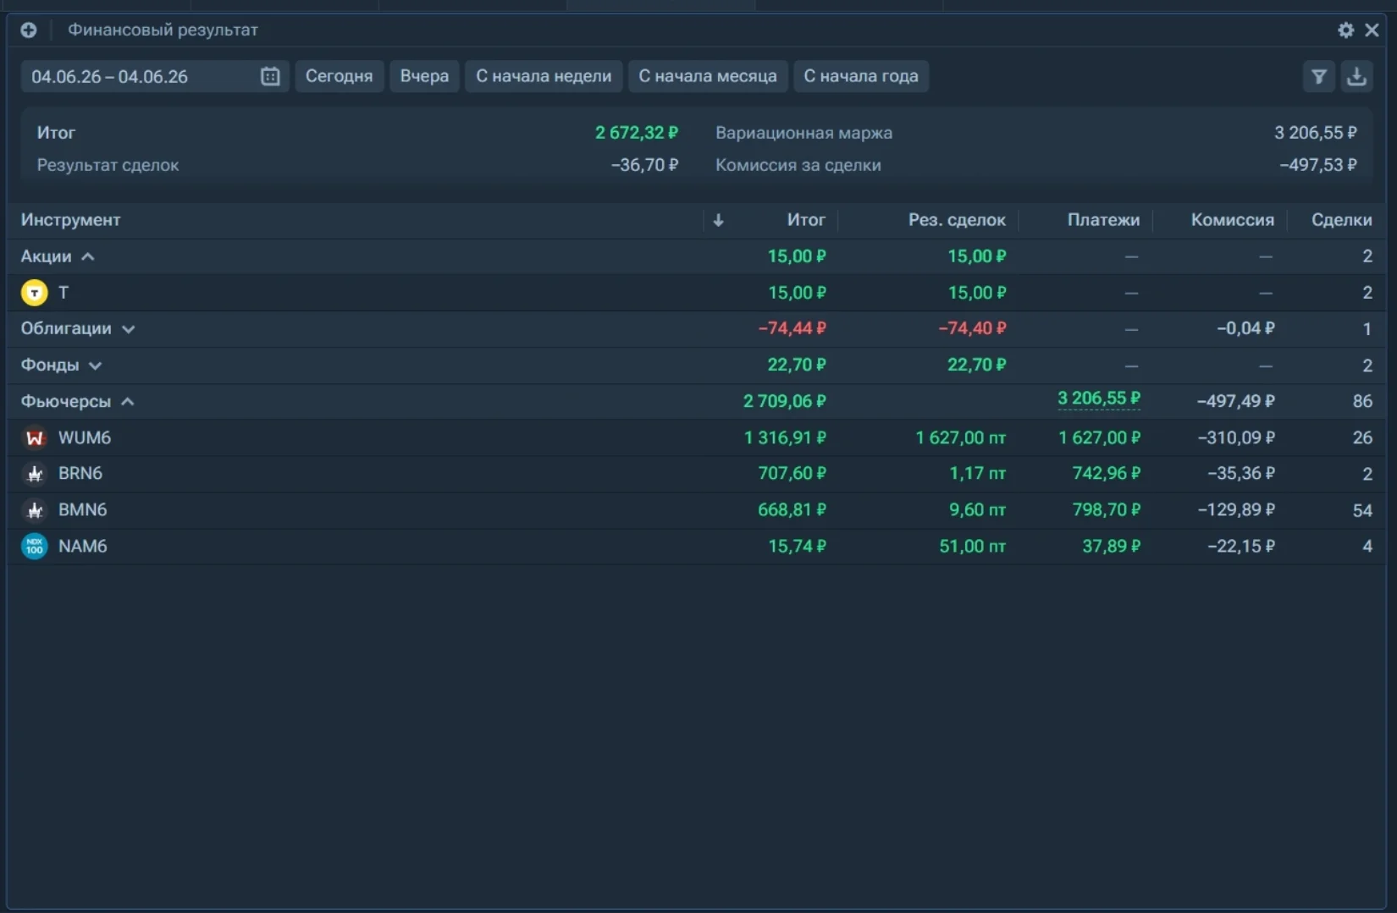The width and height of the screenshot is (1397, 913).
Task: Collapse the Акции group
Action: click(88, 256)
